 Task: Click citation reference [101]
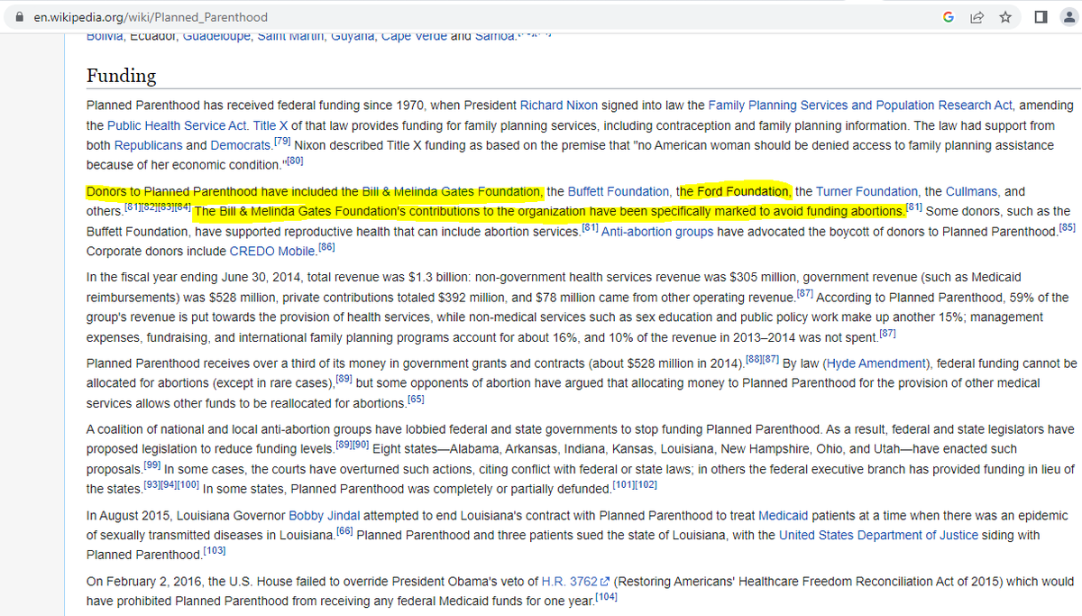coord(622,484)
